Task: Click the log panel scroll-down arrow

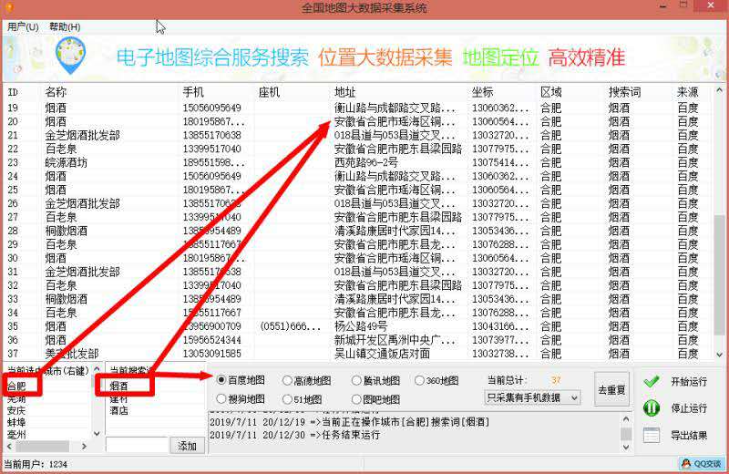Action: (x=626, y=447)
